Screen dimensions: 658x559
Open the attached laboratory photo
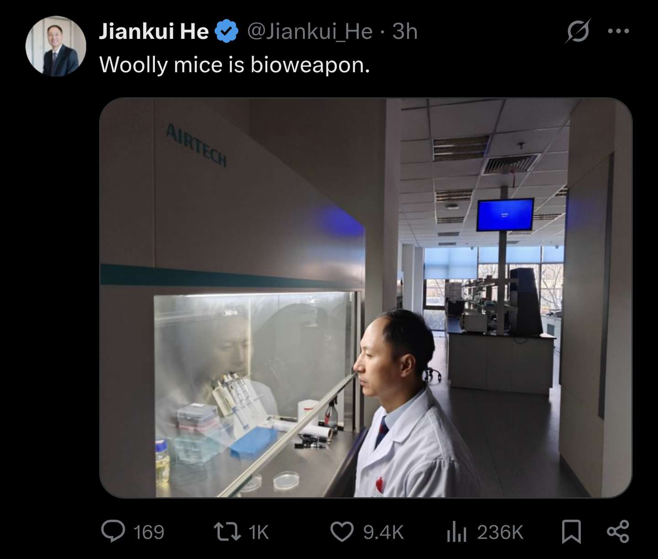click(366, 298)
